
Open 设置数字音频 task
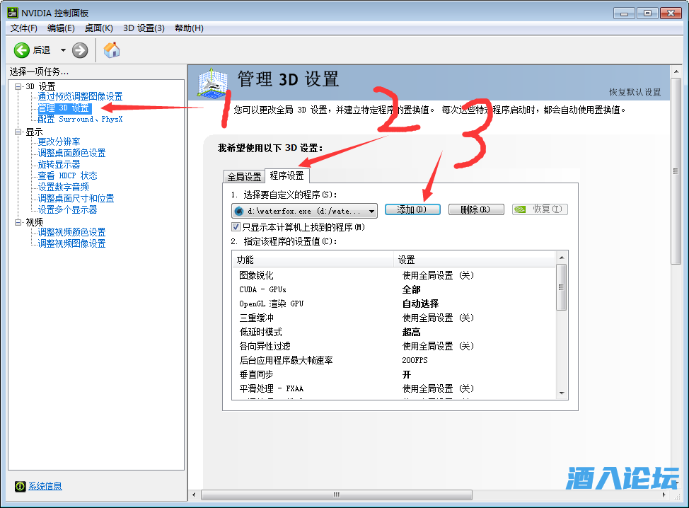(63, 187)
